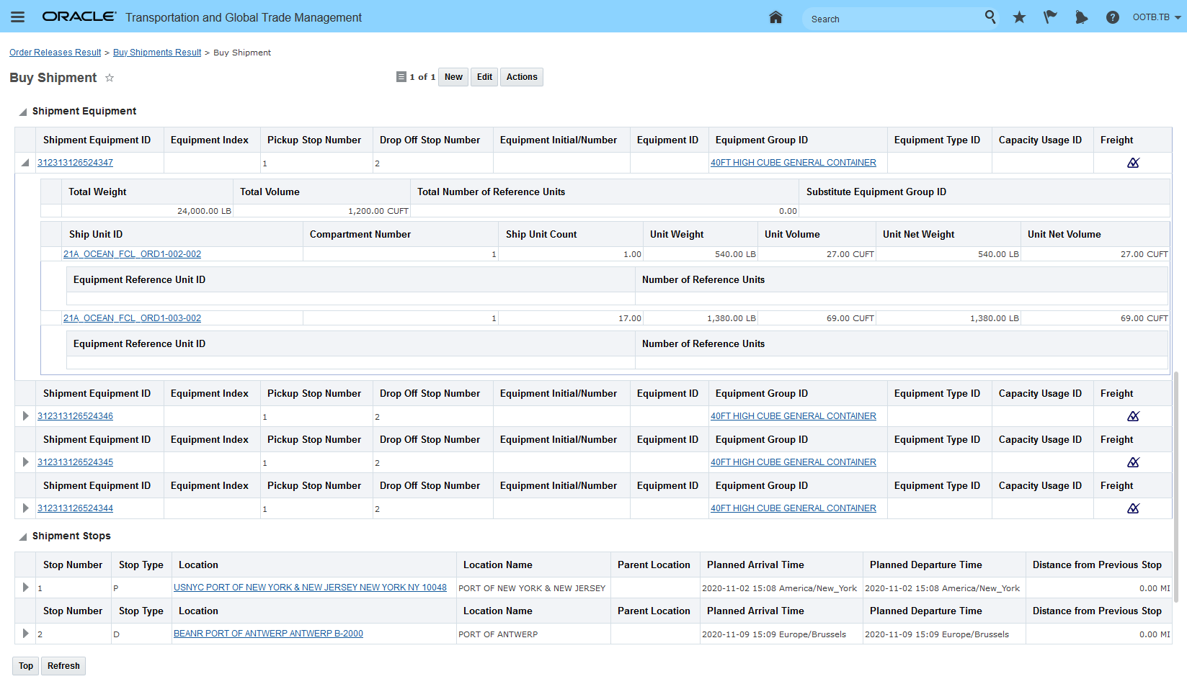The image size is (1187, 679).
Task: Navigate to Buy Shipments Result breadcrumb
Action: [157, 53]
